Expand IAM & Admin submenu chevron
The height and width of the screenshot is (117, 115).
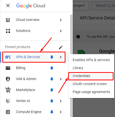click(x=61, y=79)
